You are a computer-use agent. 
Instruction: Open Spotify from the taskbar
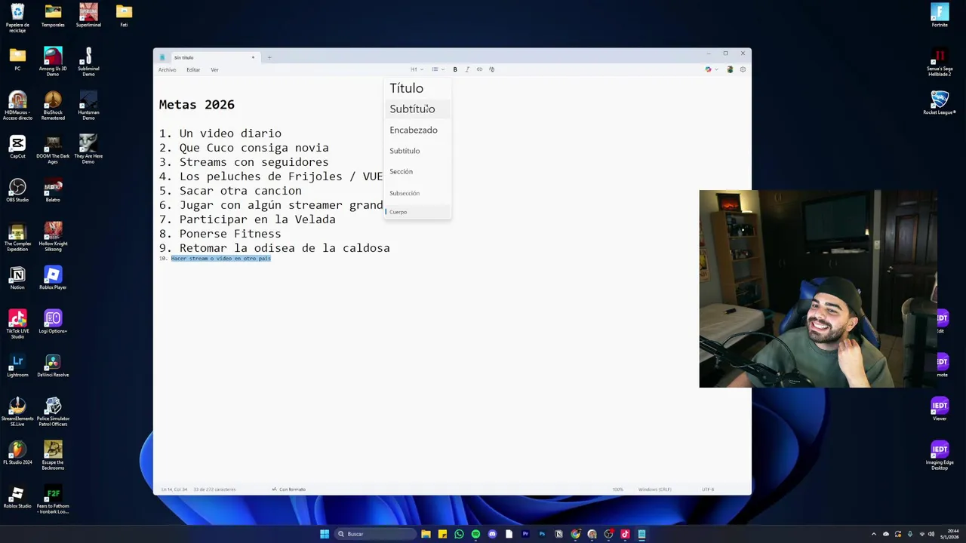(x=475, y=534)
